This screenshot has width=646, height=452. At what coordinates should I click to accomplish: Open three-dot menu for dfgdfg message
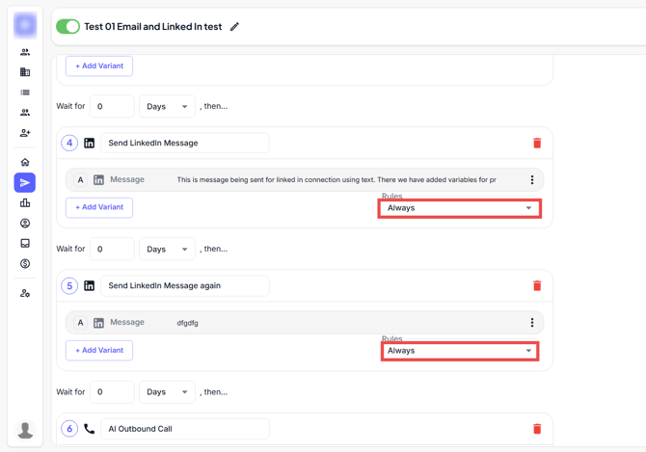[531, 323]
